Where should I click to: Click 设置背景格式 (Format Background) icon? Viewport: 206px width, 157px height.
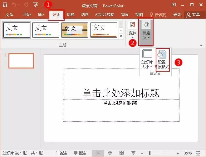tap(162, 59)
